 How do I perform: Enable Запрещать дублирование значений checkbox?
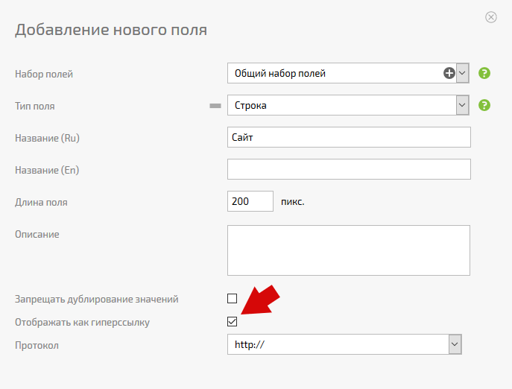(233, 299)
